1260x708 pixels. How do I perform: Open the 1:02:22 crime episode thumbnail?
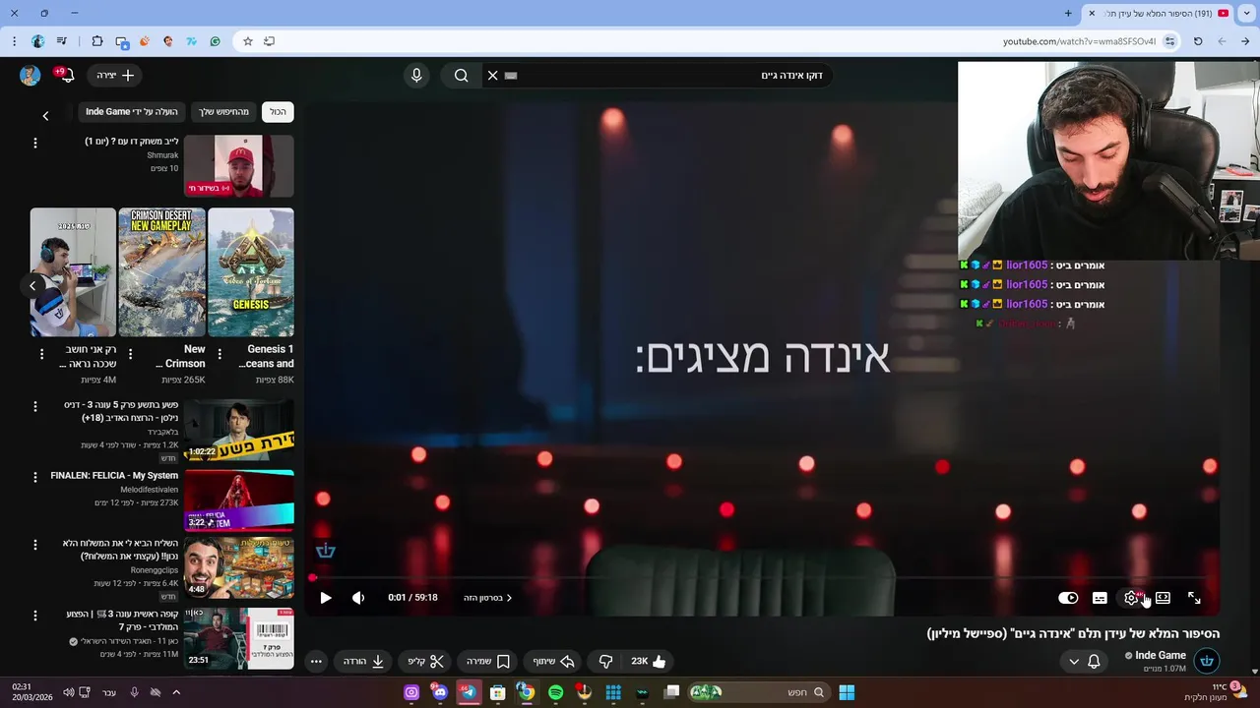tap(238, 430)
